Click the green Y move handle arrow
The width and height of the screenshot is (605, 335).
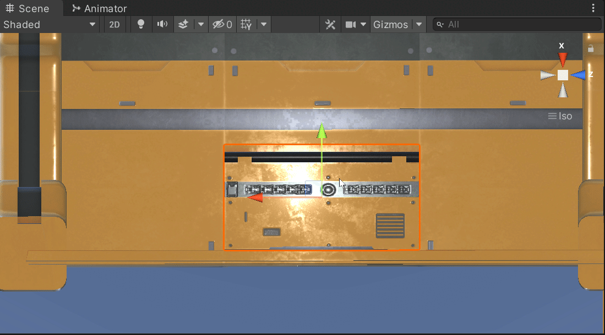[322, 131]
